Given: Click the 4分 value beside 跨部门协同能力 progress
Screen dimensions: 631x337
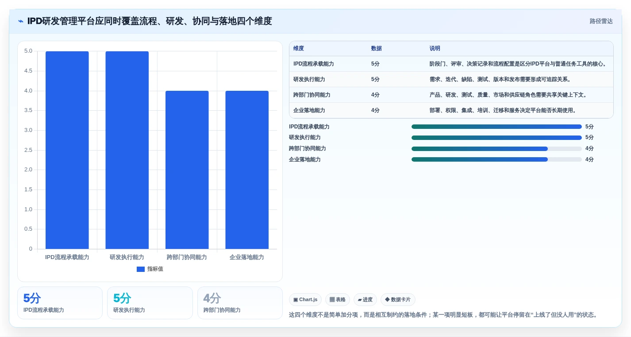Looking at the screenshot, I should tap(589, 149).
